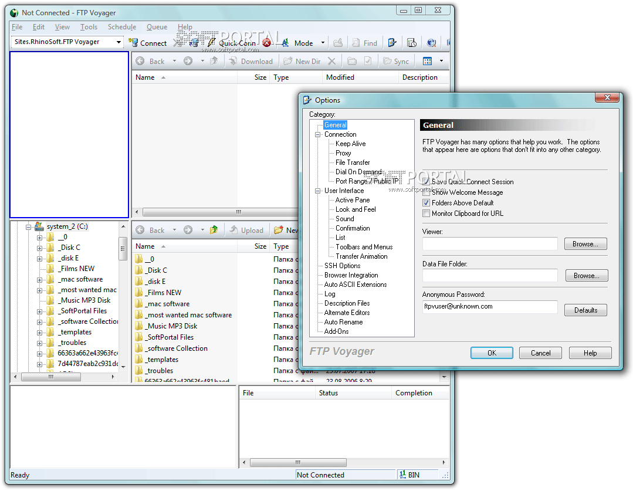Click the remote pane Back arrow icon
633x491 pixels.
(140, 61)
